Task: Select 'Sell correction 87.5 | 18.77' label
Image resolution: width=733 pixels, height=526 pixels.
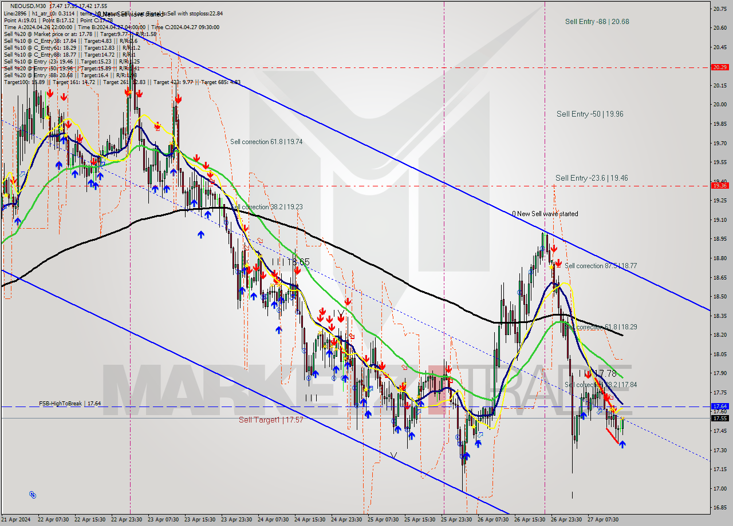Action: click(x=601, y=266)
